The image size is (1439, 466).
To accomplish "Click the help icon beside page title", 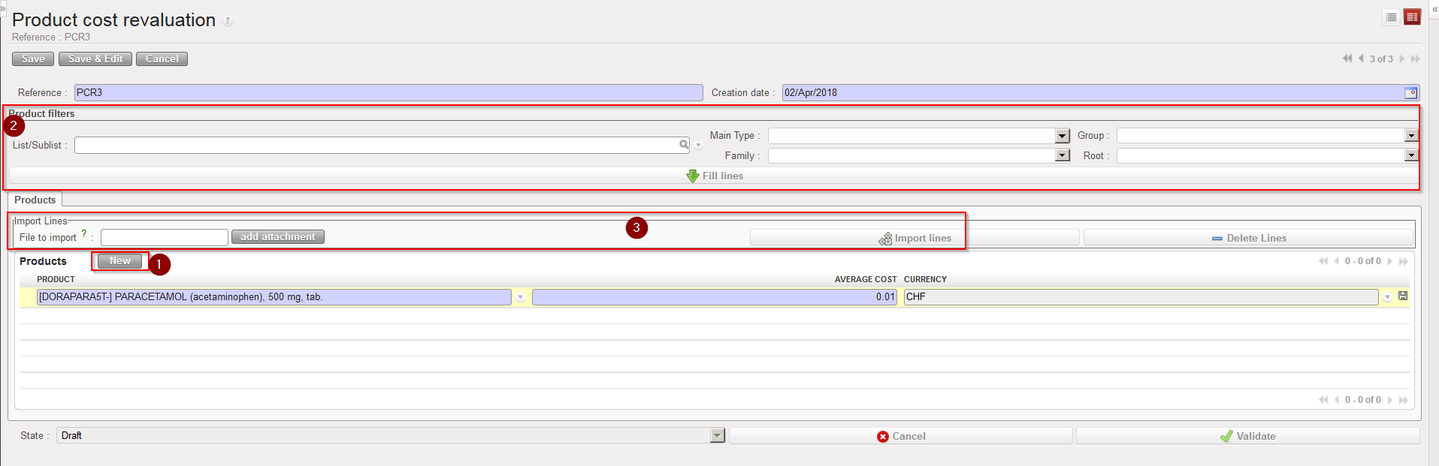I will coord(228,21).
